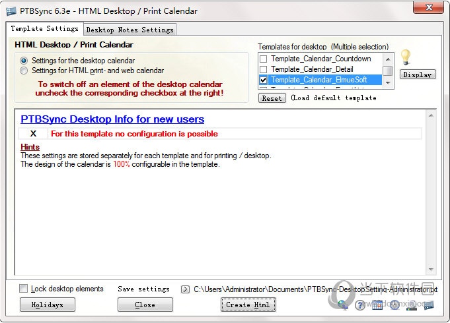Click the red 'To switch off an element' notice

pyautogui.click(x=130, y=88)
